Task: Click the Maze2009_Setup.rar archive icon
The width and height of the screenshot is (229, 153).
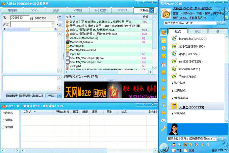Action: click(68, 42)
